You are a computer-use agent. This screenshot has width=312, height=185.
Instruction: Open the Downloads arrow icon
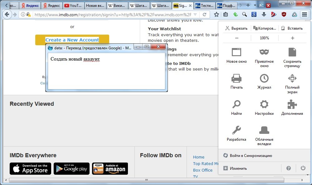(264, 14)
